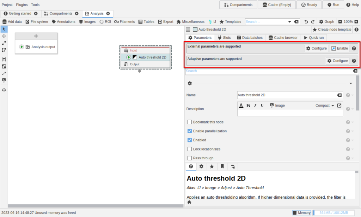Open the Plugins menu
Screen dimensions: 361x217
click(x=22, y=5)
